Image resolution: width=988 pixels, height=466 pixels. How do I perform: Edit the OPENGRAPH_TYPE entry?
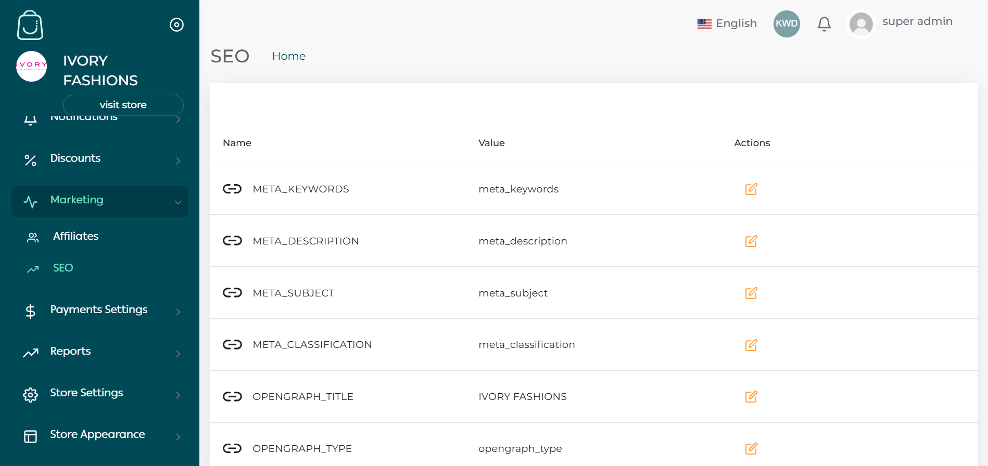tap(751, 448)
